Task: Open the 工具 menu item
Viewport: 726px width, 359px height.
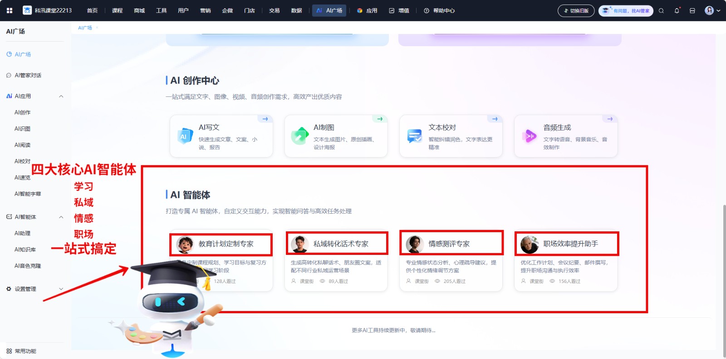Action: click(162, 10)
